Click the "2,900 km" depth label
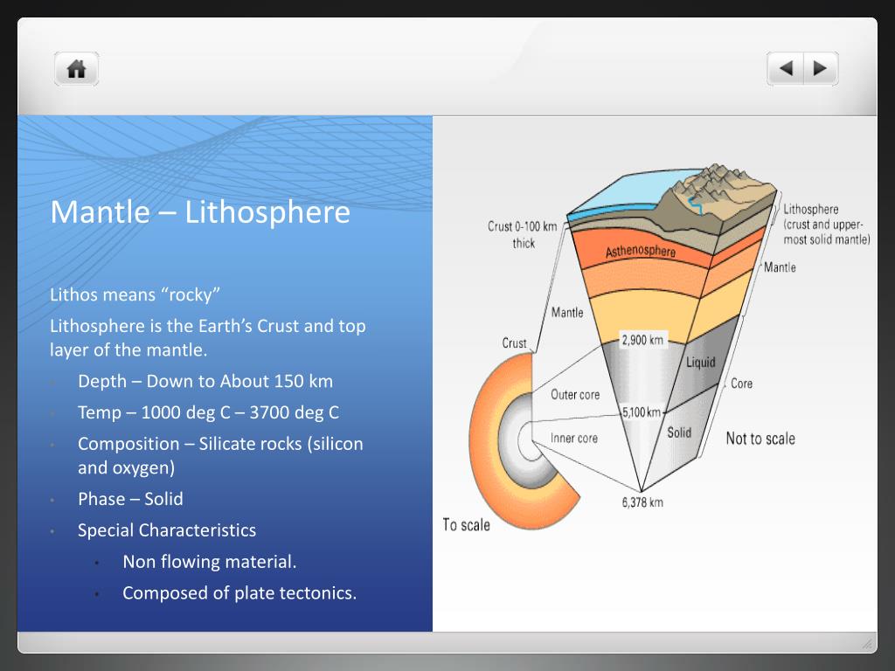This screenshot has width=895, height=671. pos(642,340)
